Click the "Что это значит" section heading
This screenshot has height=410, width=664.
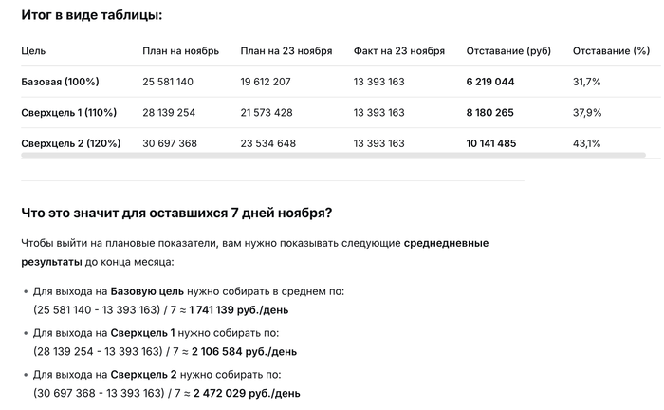tap(176, 211)
